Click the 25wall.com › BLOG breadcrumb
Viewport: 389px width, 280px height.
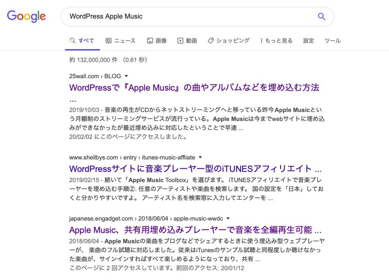pos(95,76)
